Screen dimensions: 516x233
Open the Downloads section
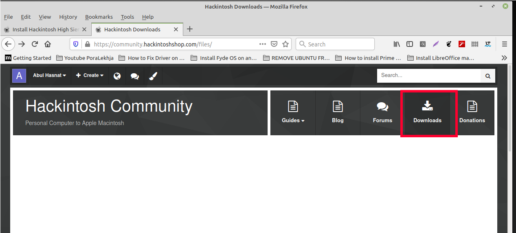point(427,112)
